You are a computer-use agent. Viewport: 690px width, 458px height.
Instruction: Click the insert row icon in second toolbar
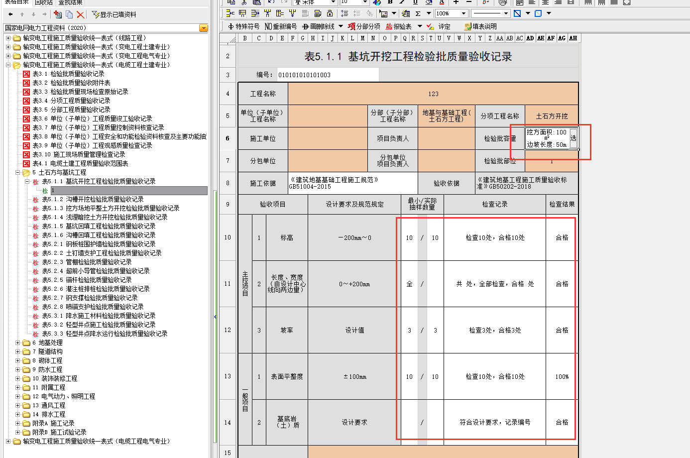[230, 13]
